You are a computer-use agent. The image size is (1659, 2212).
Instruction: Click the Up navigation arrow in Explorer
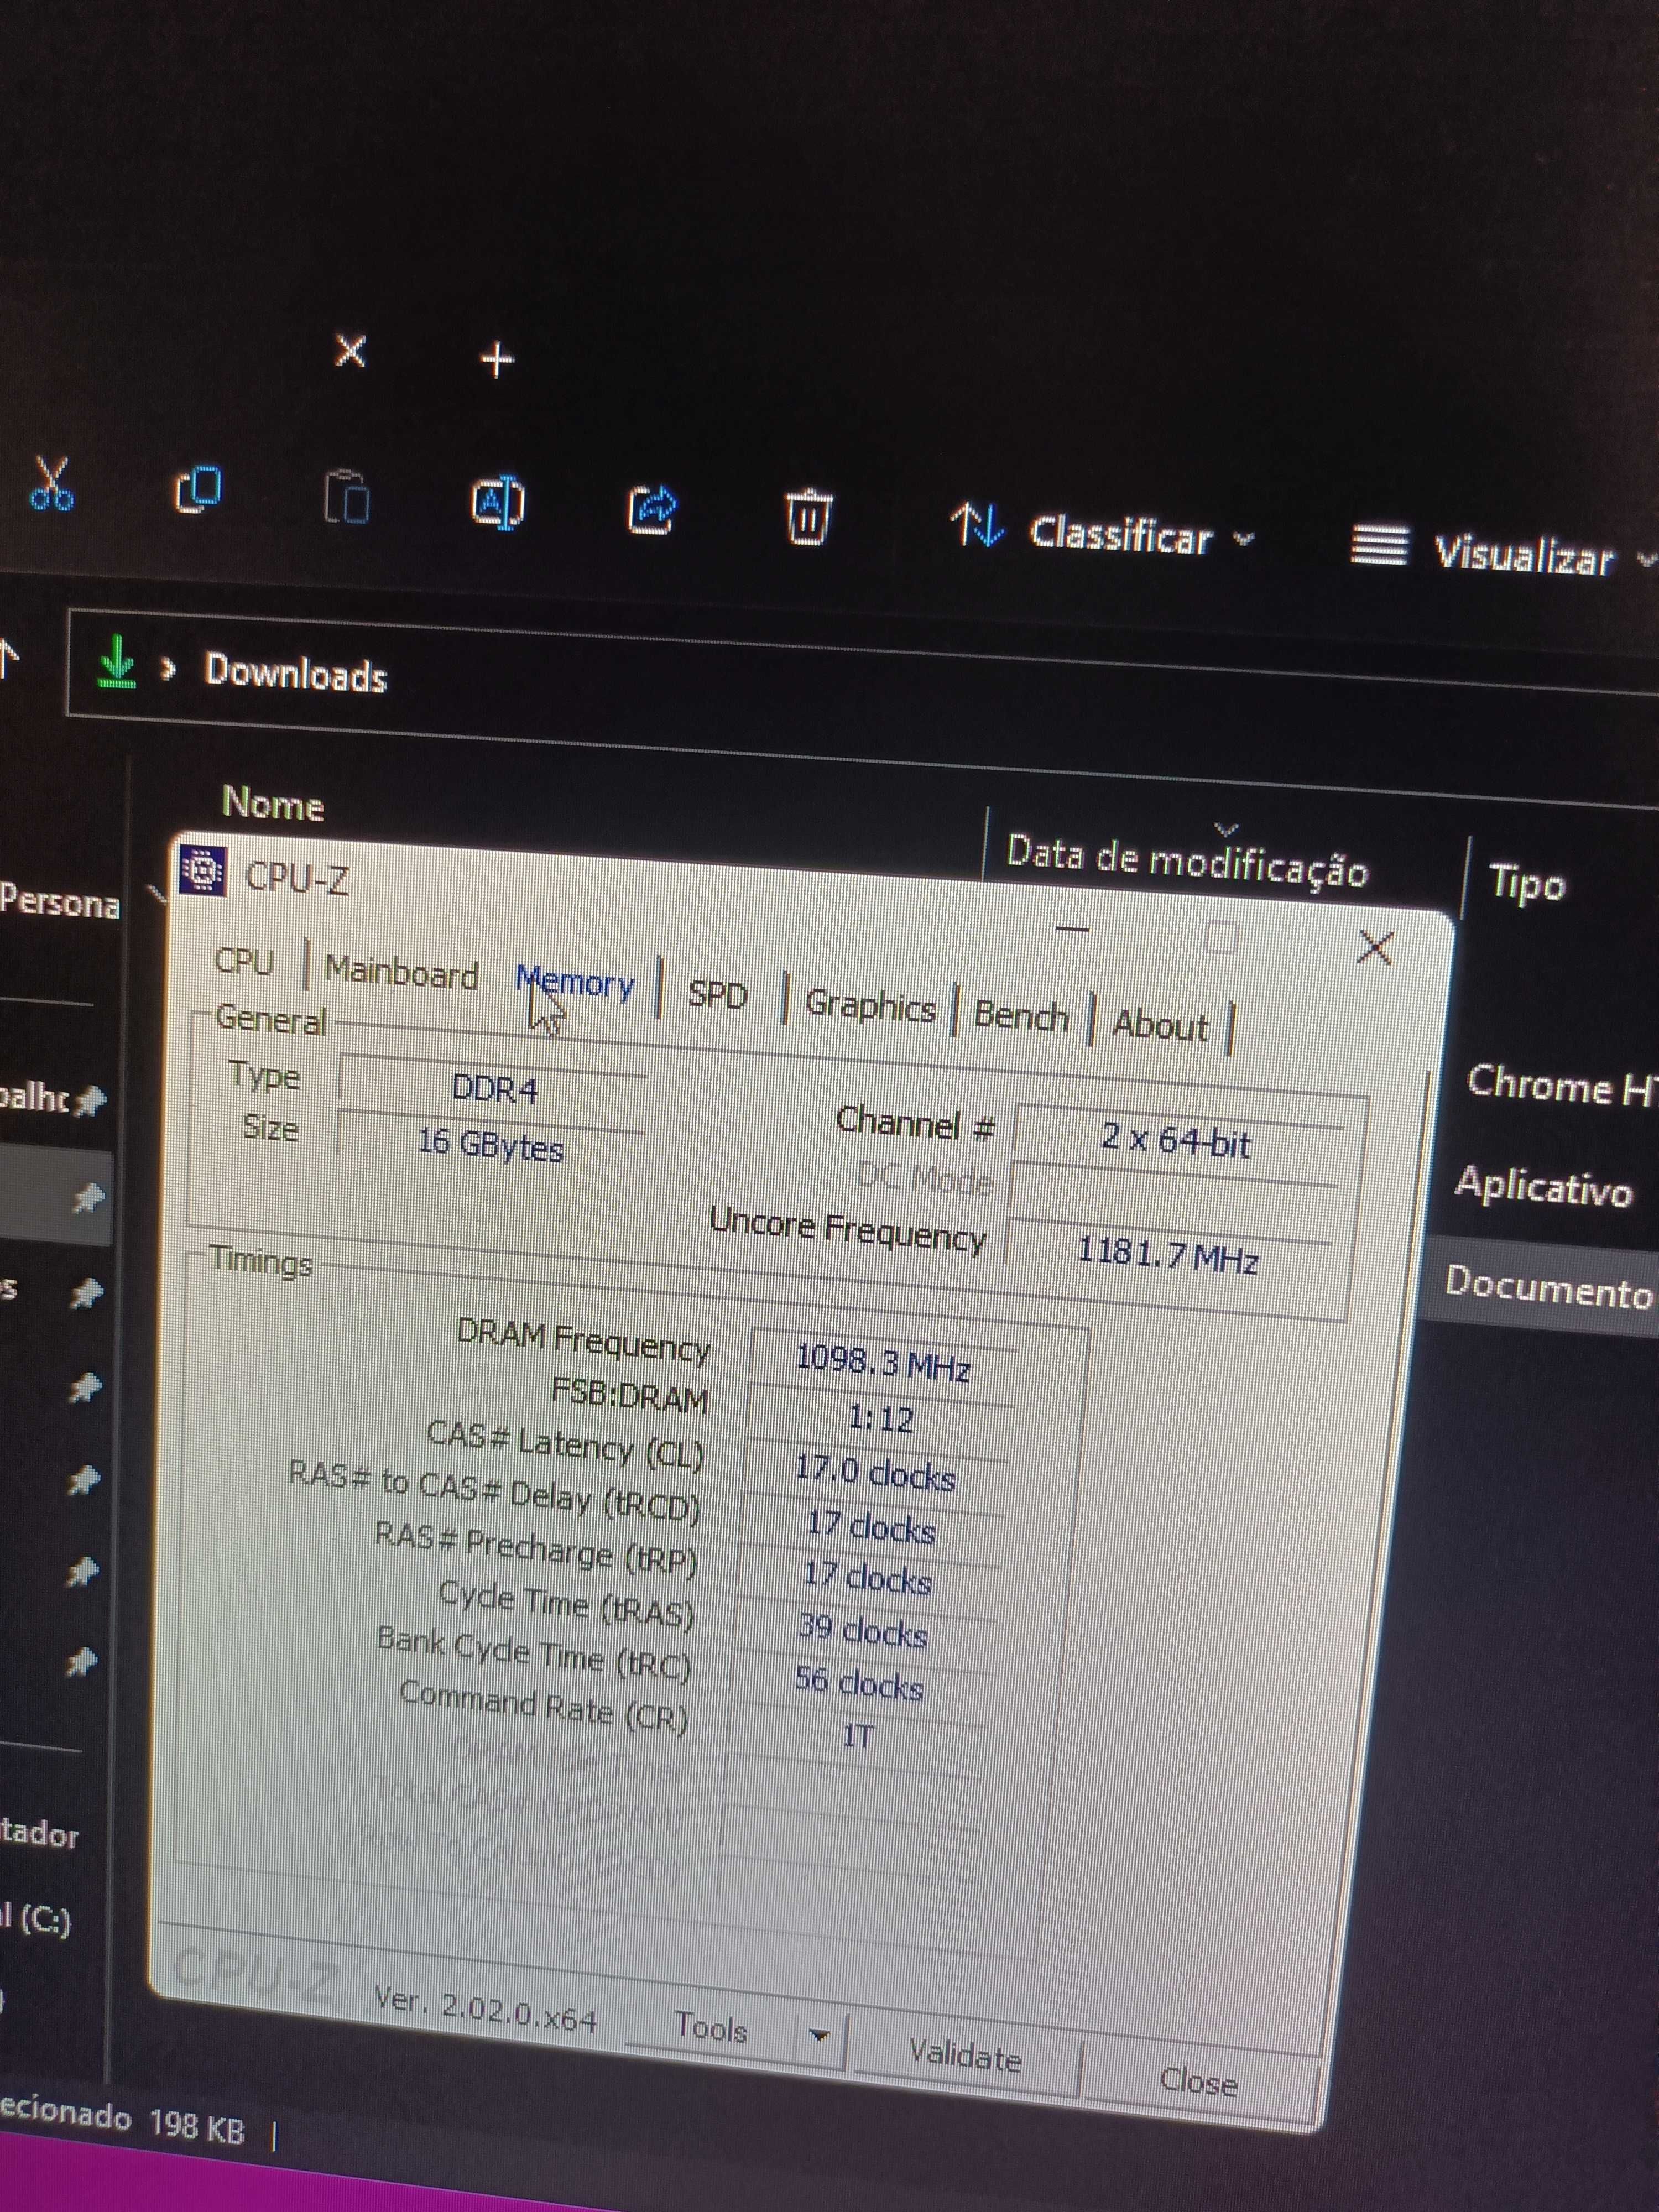[x=8, y=658]
